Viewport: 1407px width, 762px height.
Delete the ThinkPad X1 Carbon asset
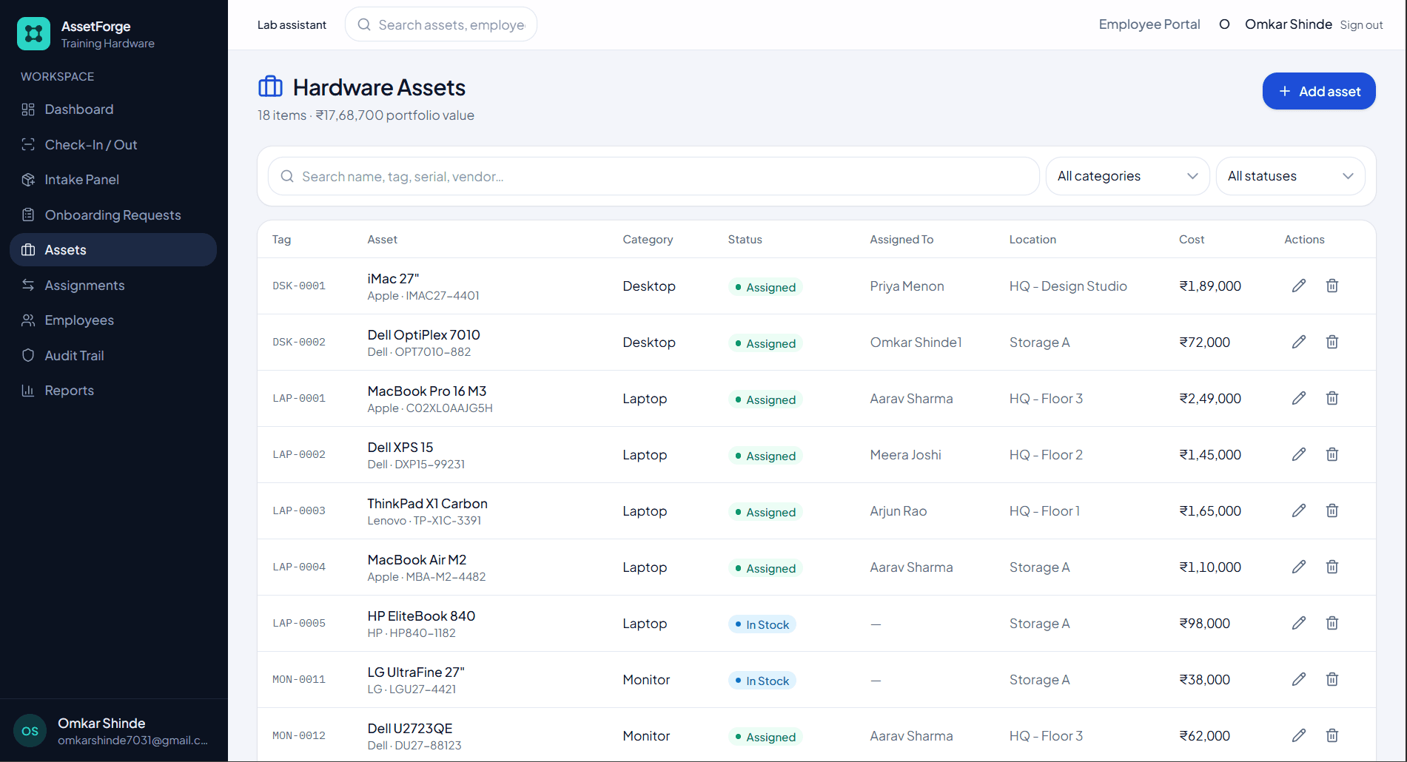[x=1332, y=510]
